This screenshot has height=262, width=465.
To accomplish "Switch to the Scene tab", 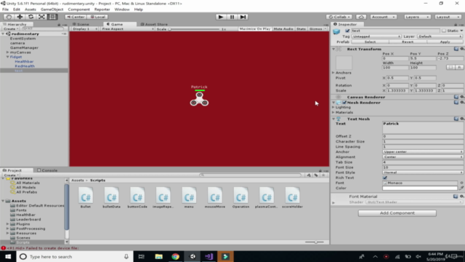I will point(81,24).
